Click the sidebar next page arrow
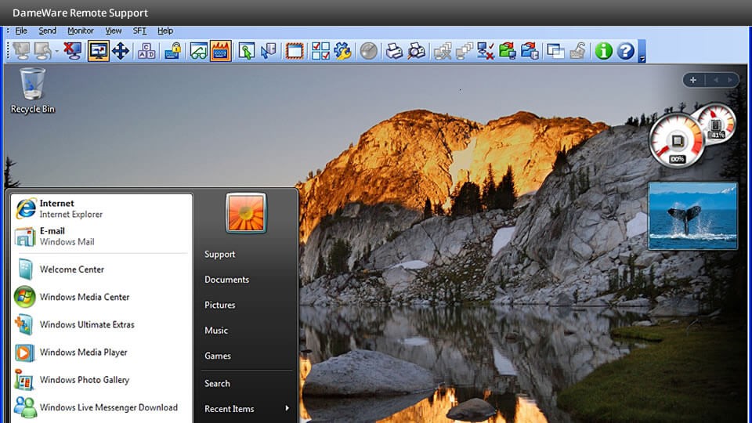 [730, 80]
